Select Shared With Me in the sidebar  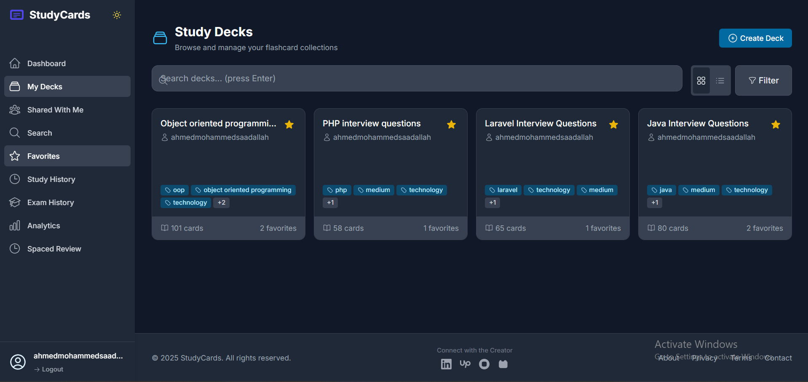[55, 110]
